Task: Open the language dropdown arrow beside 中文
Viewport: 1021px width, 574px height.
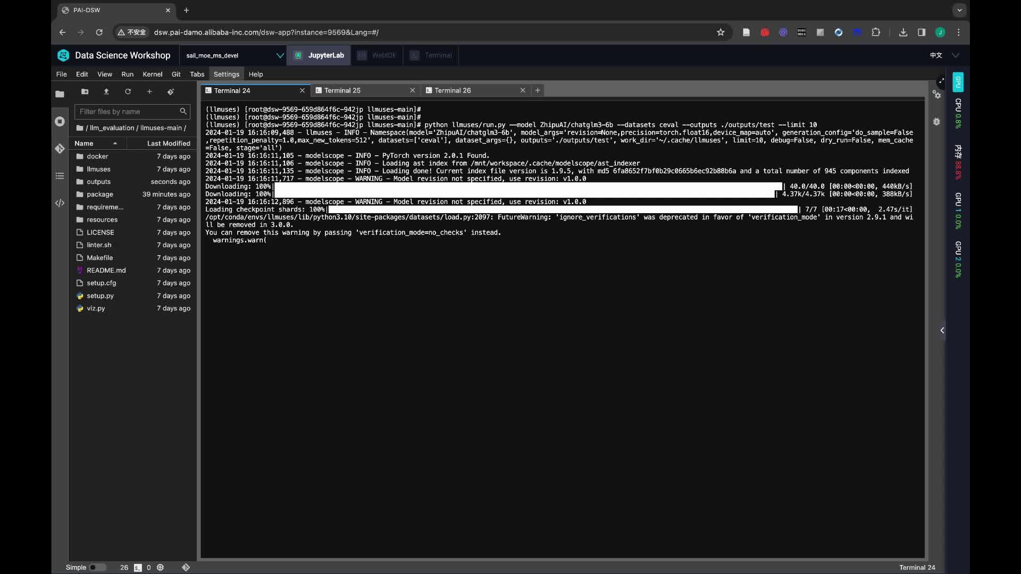Action: 956,55
